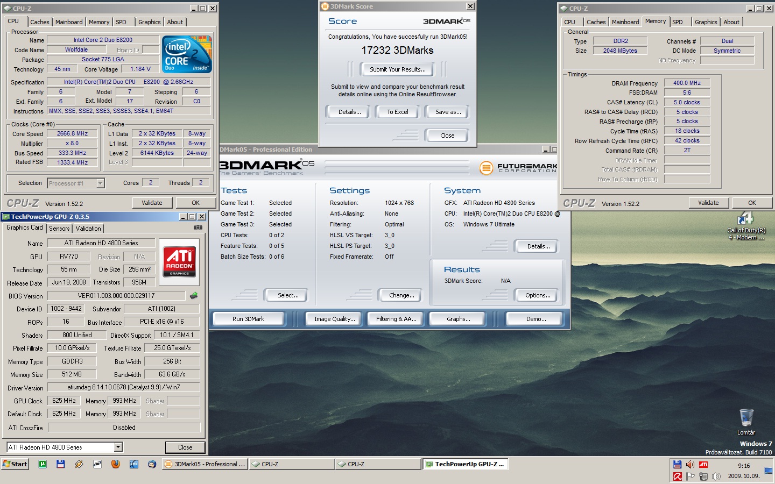Viewport: 775px width, 484px height.
Task: Launch Thunderbird from quick launch bar
Action: coord(152,464)
